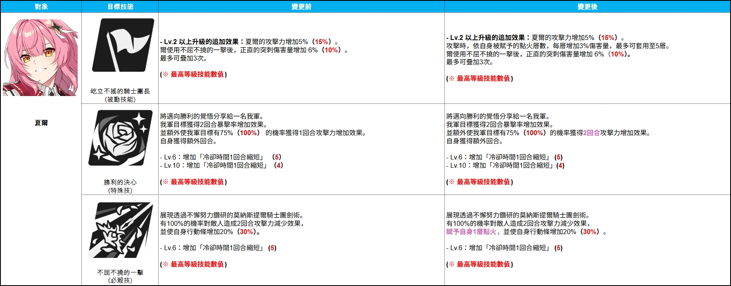Click the sword strike ultimate skill icon
Viewport: 731px width, 286px height.
coord(121,230)
